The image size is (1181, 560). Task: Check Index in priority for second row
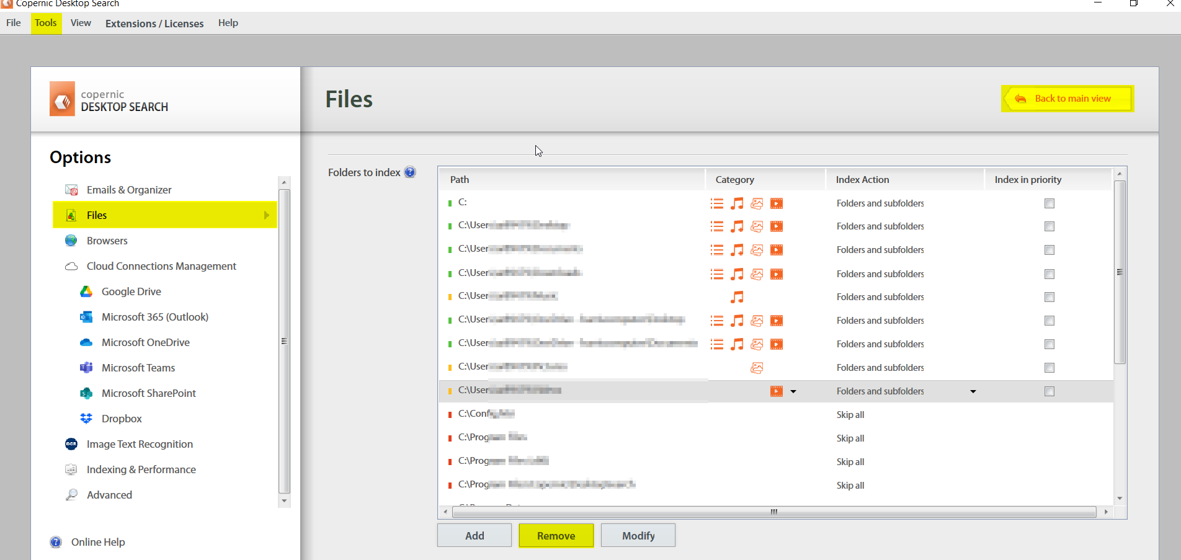(1050, 226)
